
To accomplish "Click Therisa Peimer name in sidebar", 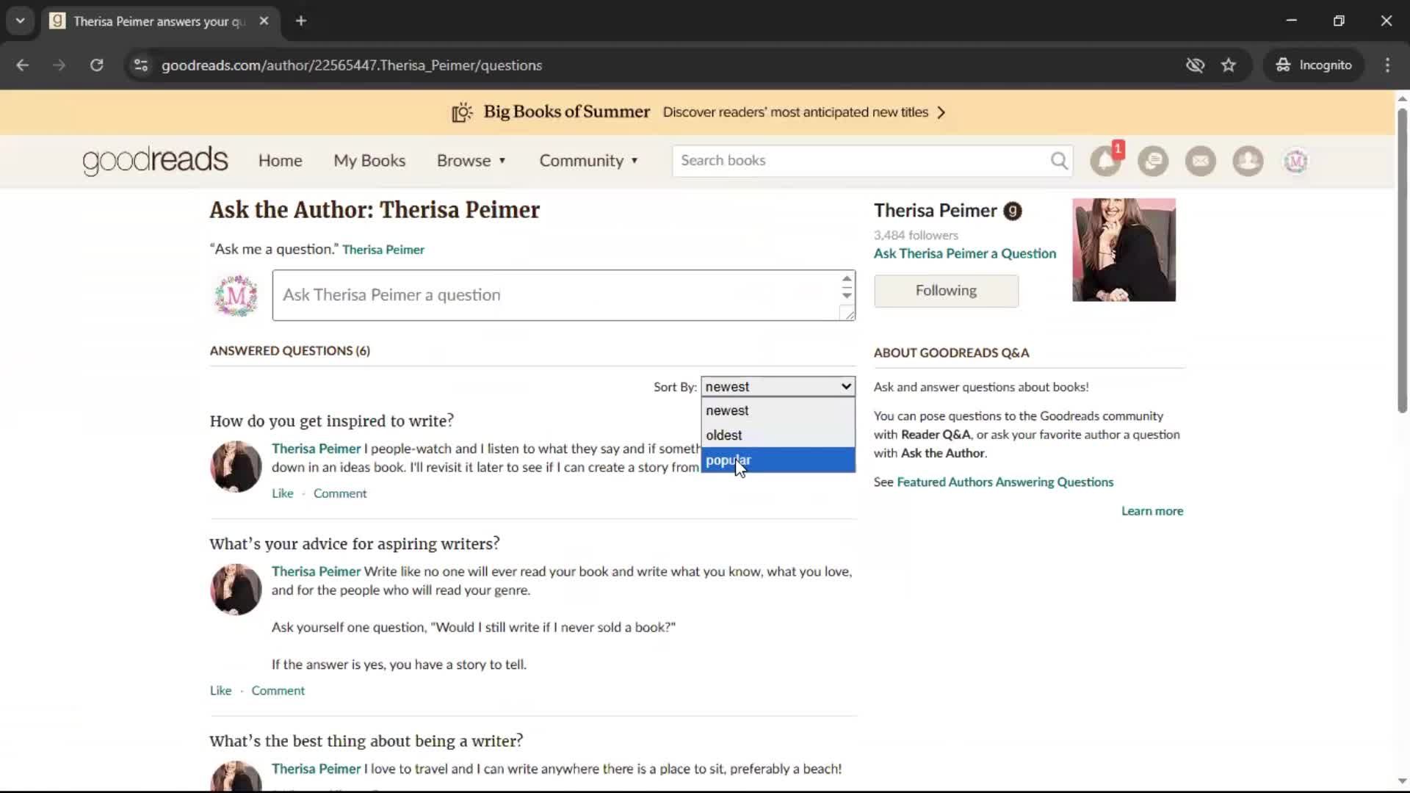I will tap(935, 211).
